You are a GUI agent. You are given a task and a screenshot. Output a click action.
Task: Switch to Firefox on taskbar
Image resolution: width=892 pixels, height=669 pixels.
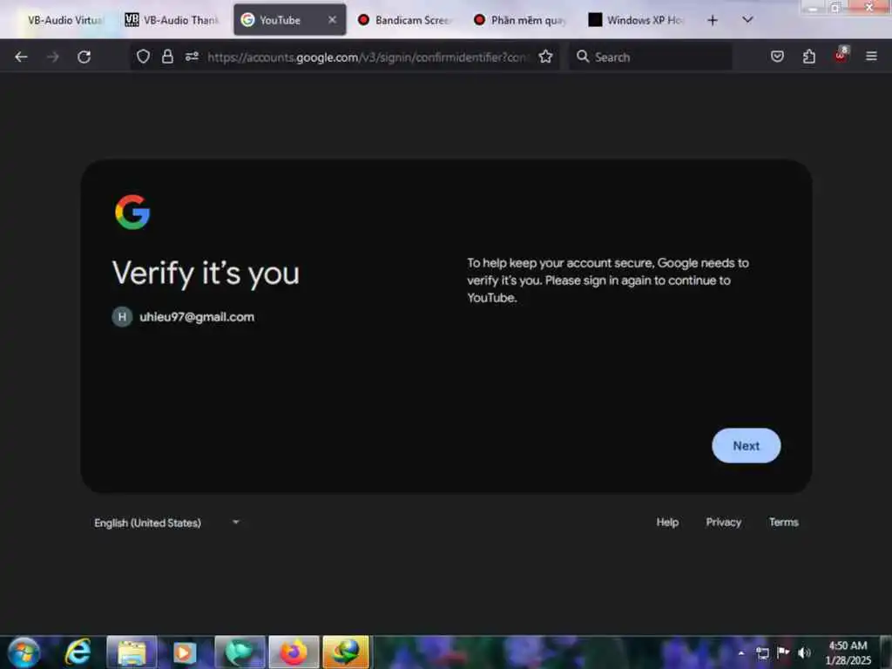coord(294,652)
